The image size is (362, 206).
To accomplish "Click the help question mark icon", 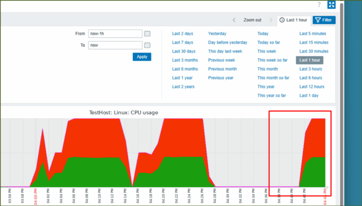I will click(x=319, y=5).
